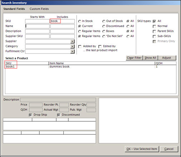Tick the Sub-SKUs checkbox
This screenshot has width=181, height=157.
154,36
